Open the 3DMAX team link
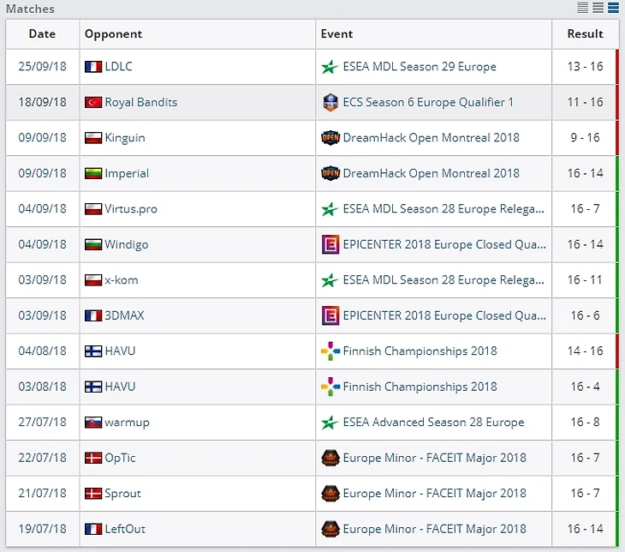This screenshot has height=552, width=625. coord(124,315)
